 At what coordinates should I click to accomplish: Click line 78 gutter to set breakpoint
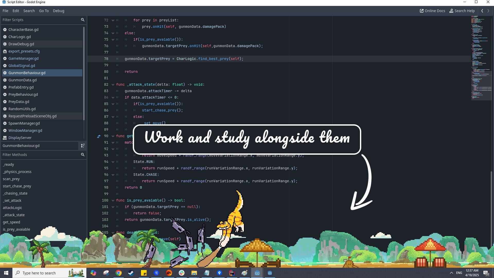click(99, 59)
